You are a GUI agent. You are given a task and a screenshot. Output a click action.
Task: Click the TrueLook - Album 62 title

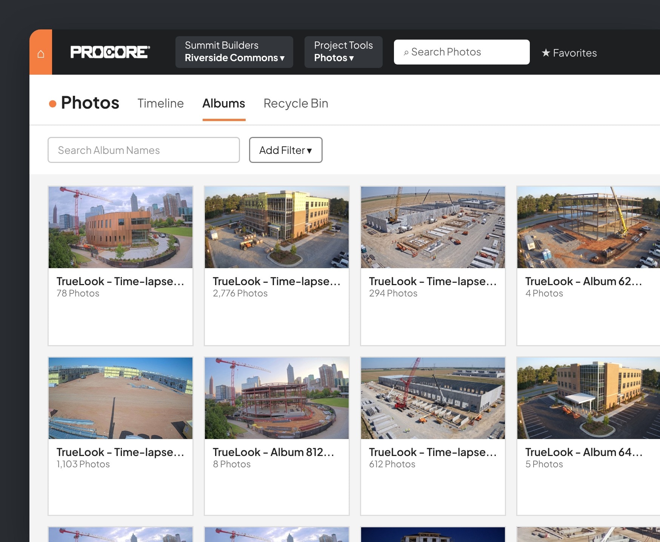coord(584,281)
